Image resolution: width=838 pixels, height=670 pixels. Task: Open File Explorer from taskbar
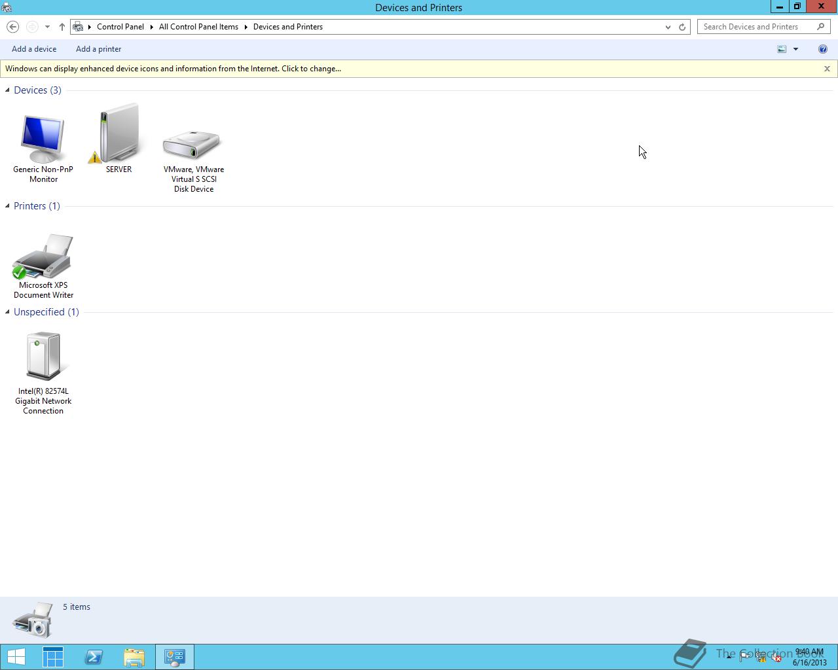click(x=134, y=657)
